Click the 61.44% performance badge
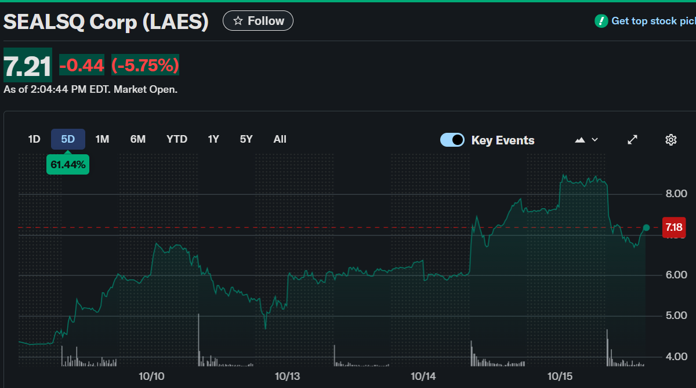This screenshot has width=696, height=388. click(x=68, y=165)
